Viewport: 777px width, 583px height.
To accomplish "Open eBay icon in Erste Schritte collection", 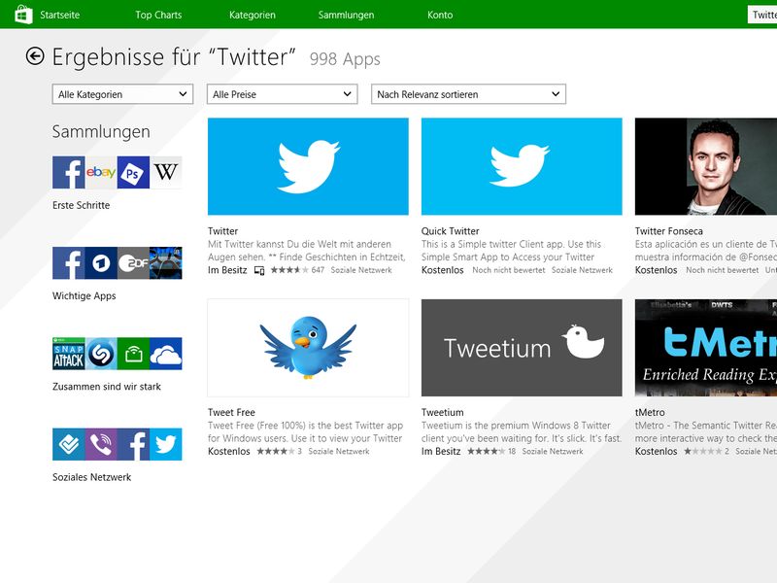I will [101, 172].
